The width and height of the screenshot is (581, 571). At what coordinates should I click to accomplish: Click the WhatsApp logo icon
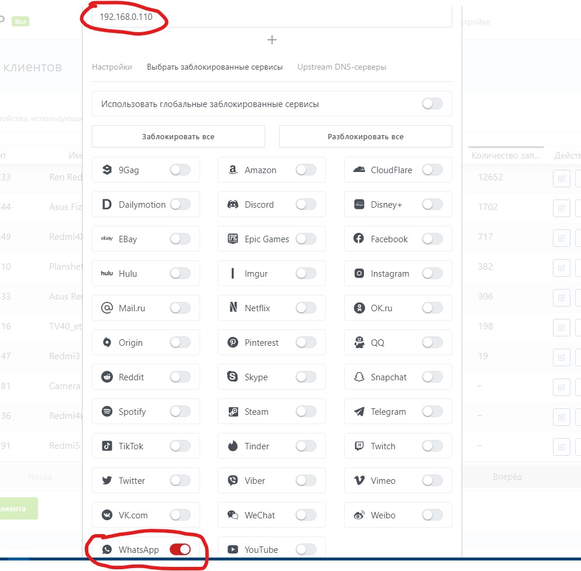pos(106,549)
